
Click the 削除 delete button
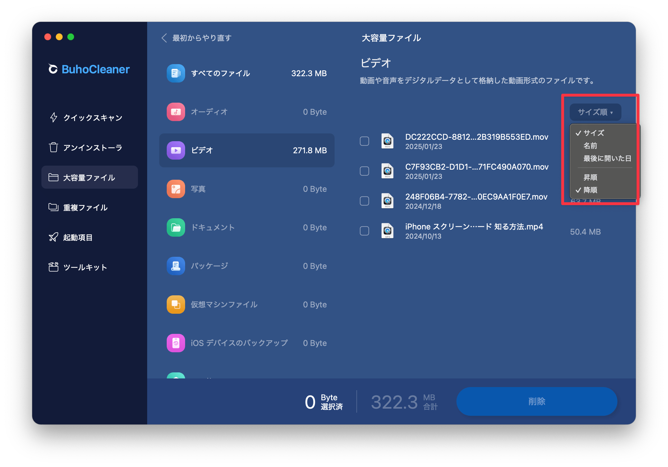pyautogui.click(x=536, y=401)
